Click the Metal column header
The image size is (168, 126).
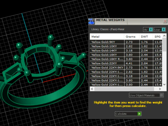click(107, 37)
